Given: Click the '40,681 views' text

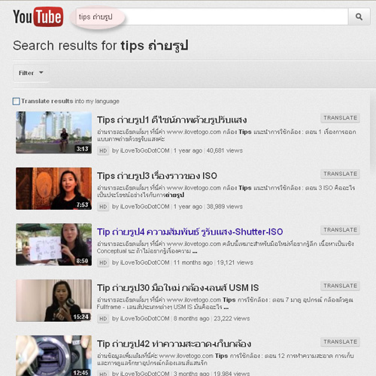Looking at the screenshot, I should 225,150.
